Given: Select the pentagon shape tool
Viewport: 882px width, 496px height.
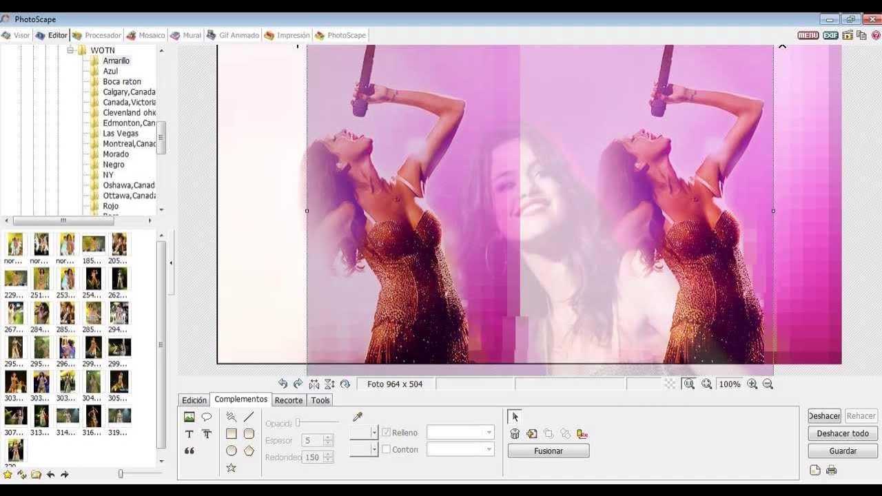Looking at the screenshot, I should 249,451.
